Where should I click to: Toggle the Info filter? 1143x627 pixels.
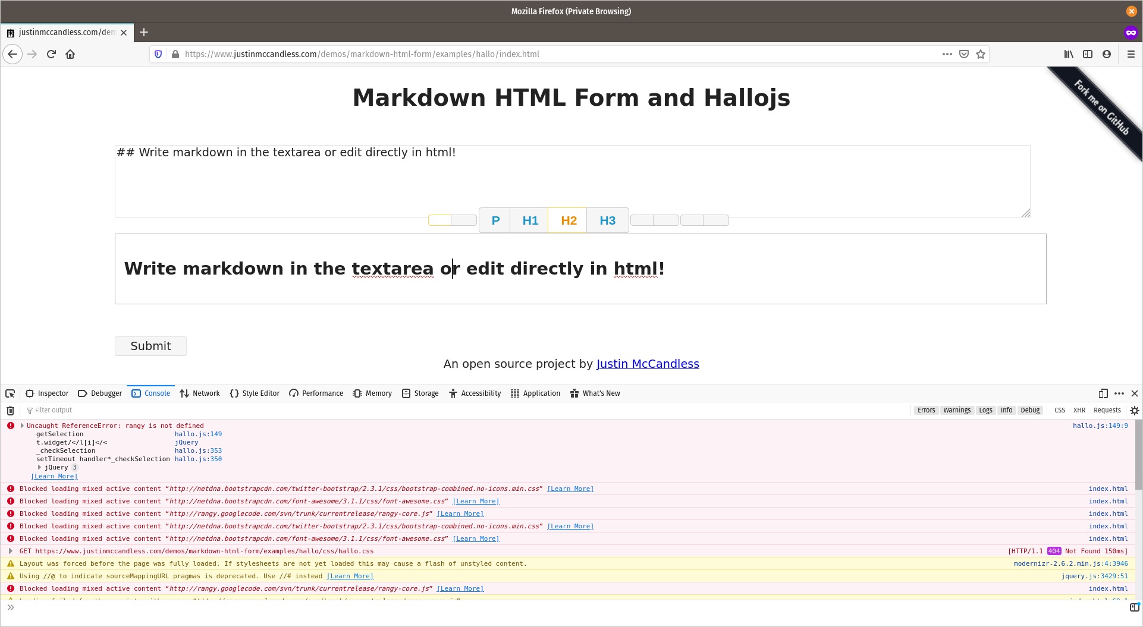click(x=1006, y=410)
